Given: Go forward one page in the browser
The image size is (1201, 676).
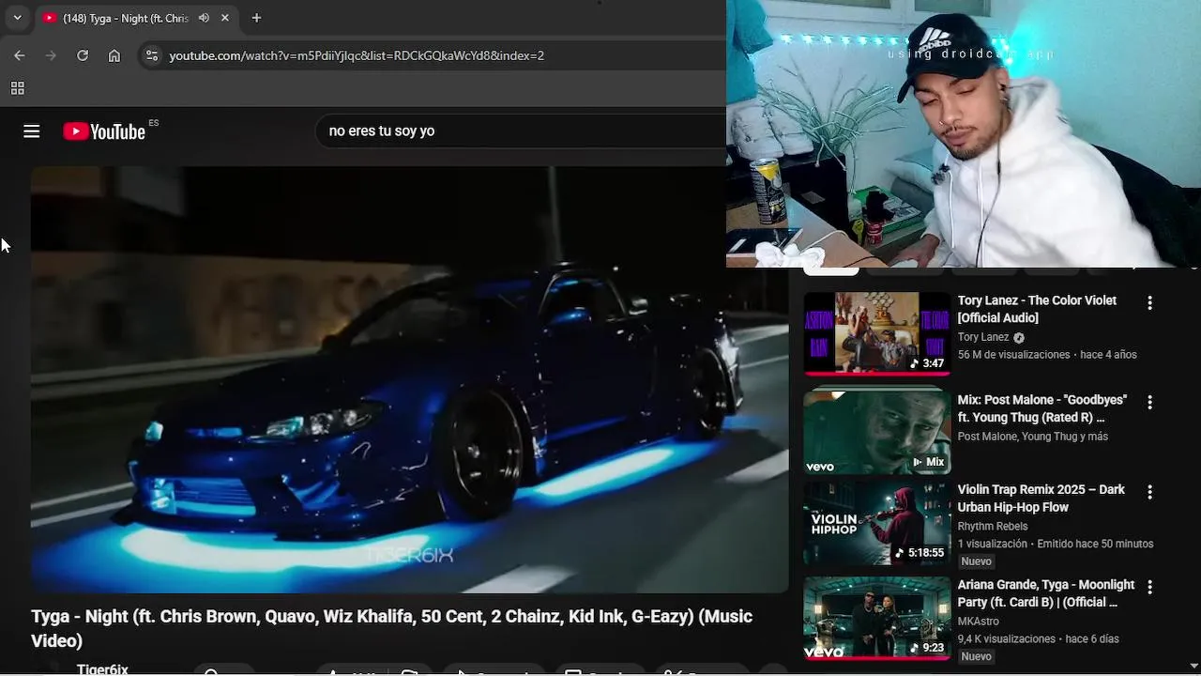Looking at the screenshot, I should tap(51, 55).
